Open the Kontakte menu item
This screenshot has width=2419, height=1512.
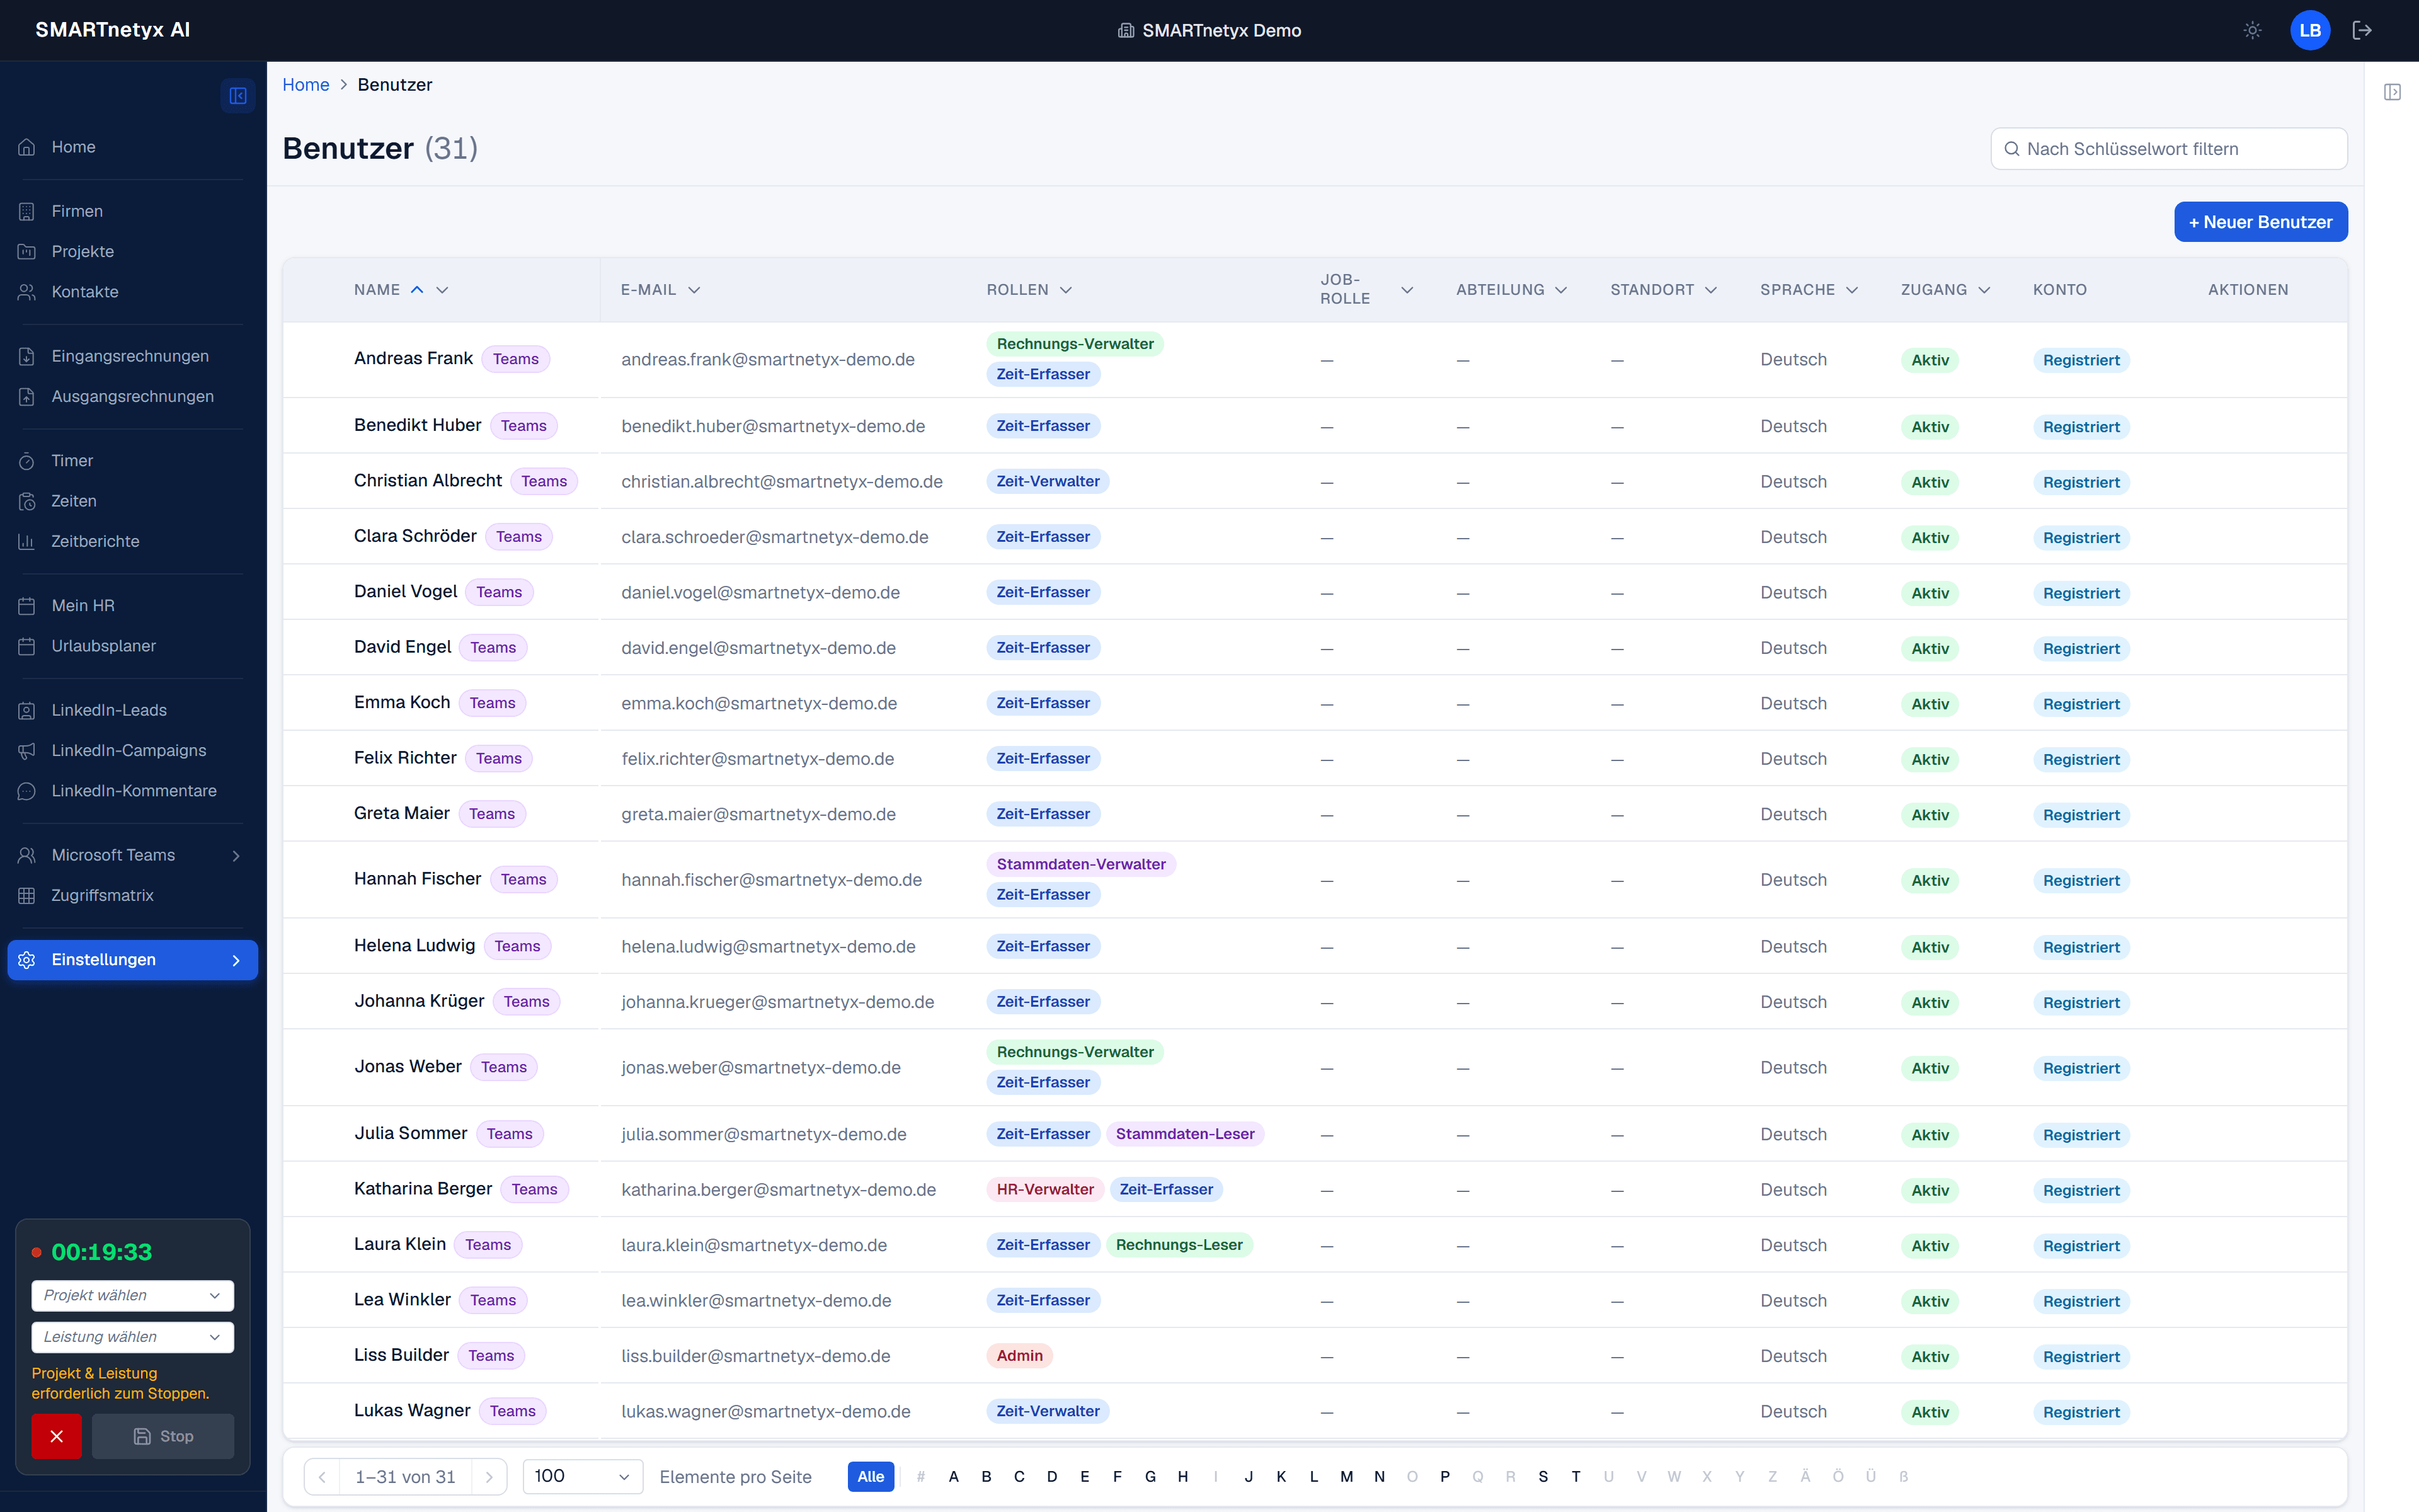click(132, 292)
